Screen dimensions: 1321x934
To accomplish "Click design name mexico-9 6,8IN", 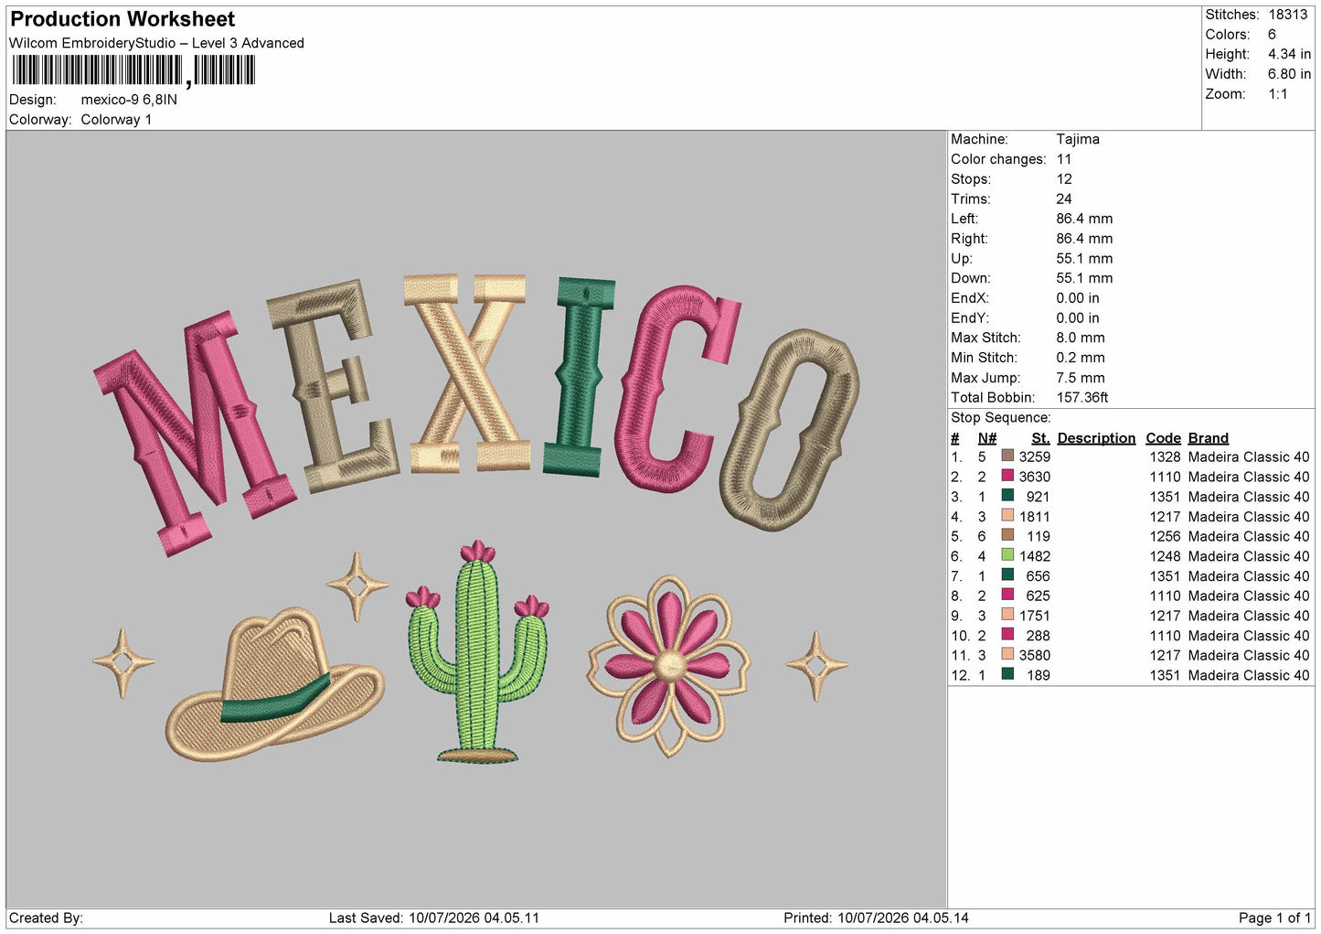I will 129,100.
